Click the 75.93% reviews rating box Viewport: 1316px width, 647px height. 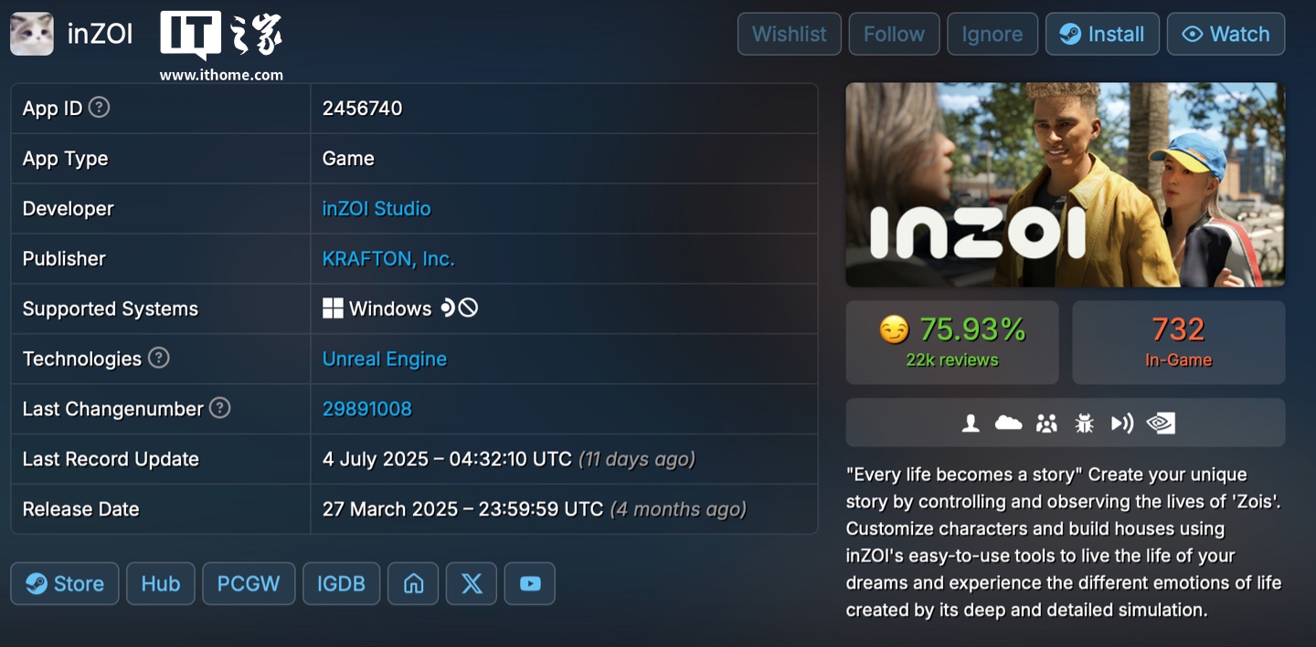[952, 342]
